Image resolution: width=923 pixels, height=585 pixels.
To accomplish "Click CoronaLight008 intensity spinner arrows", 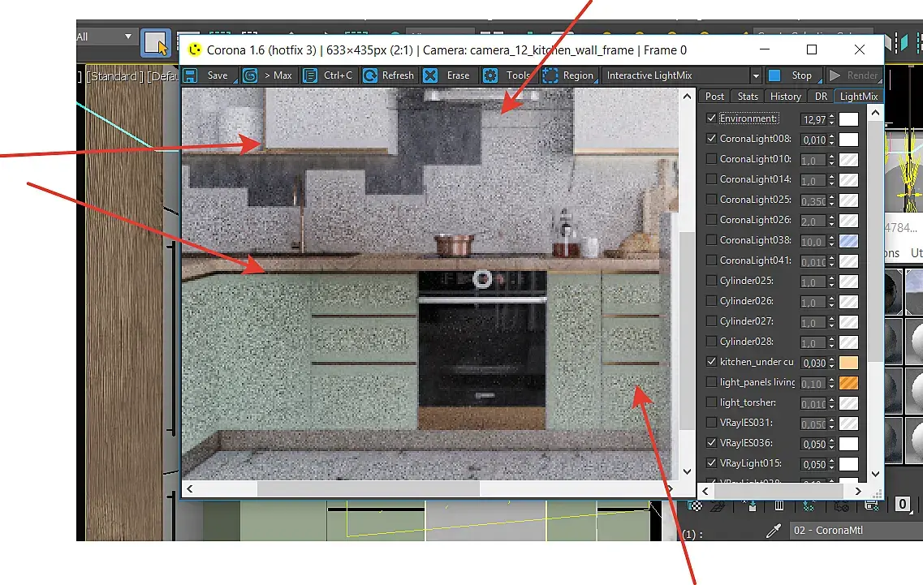I will tap(831, 140).
